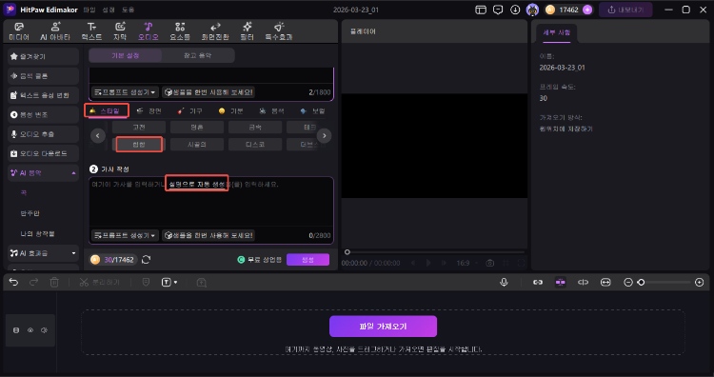Image resolution: width=714 pixels, height=377 pixels.
Task: Select the 장면 category tab
Action: 149,110
